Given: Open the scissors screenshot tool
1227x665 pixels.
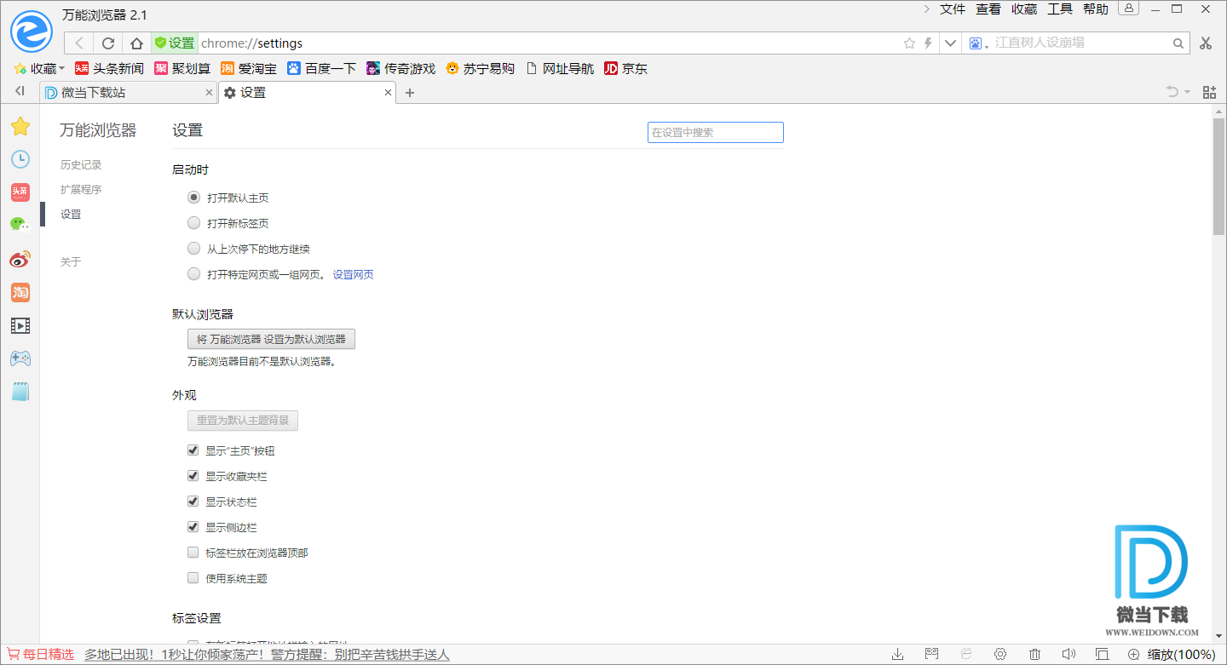Looking at the screenshot, I should [1206, 43].
